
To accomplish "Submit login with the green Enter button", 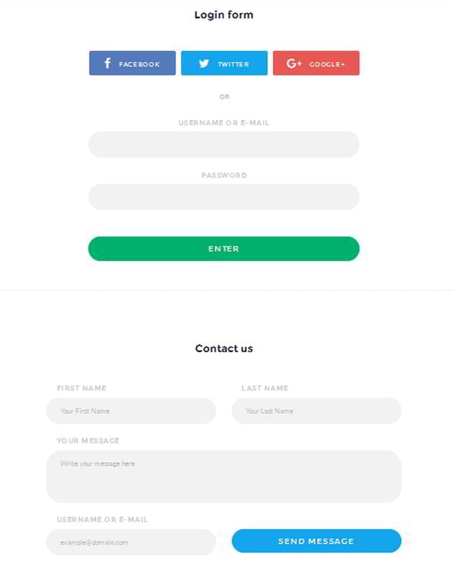I will 224,249.
